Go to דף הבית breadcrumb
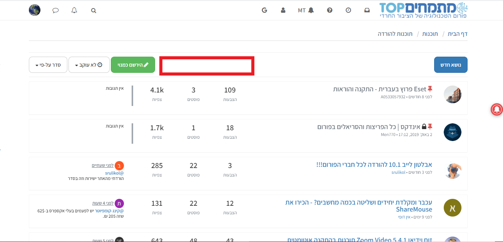 coord(458,34)
